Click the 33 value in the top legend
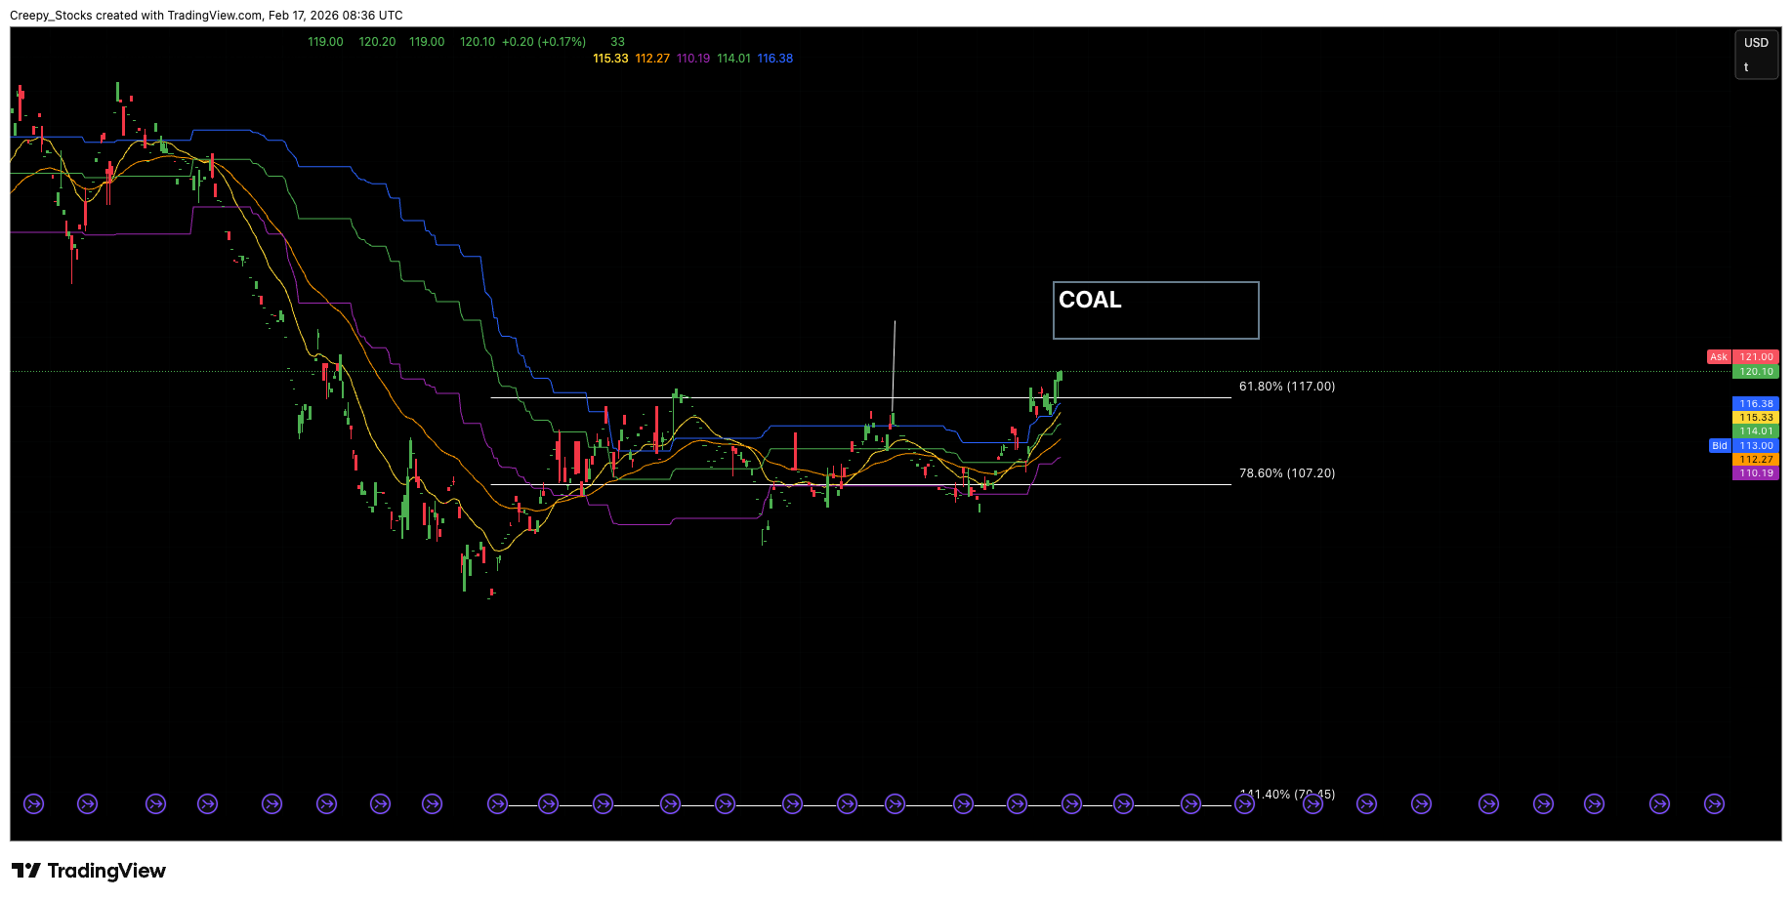This screenshot has width=1792, height=900. point(617,42)
